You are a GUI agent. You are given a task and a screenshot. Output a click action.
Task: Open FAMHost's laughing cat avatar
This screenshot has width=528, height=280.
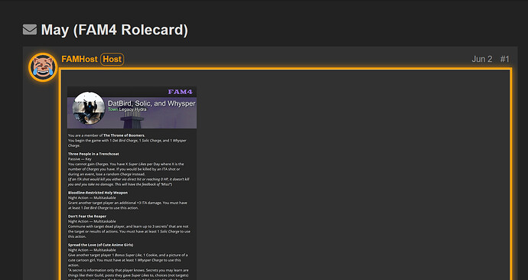43,67
